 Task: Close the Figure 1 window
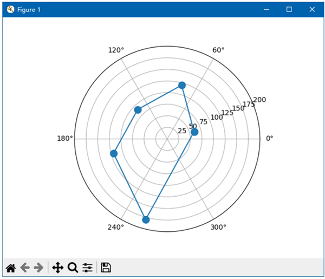(x=312, y=9)
